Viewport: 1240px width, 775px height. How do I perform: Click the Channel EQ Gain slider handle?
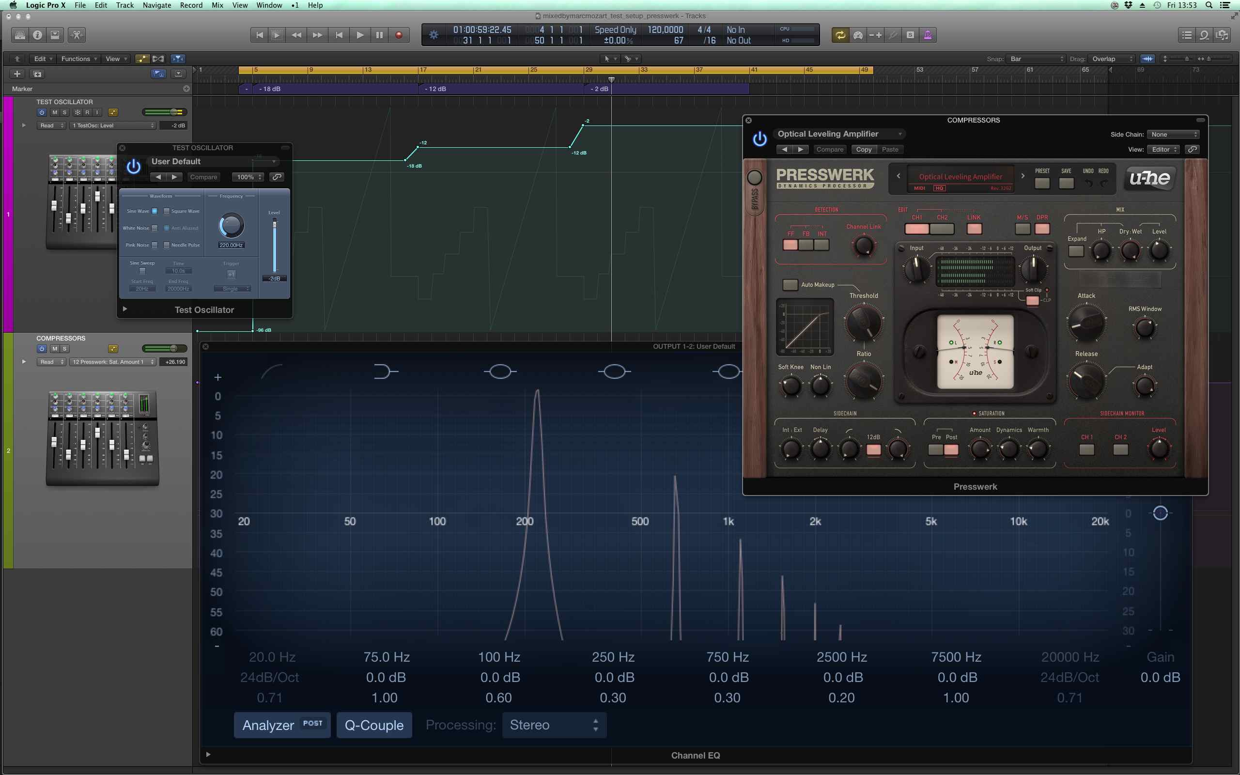(1160, 512)
